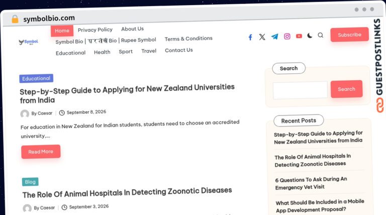
Task: Open the Educational category tag
Action: pos(36,79)
